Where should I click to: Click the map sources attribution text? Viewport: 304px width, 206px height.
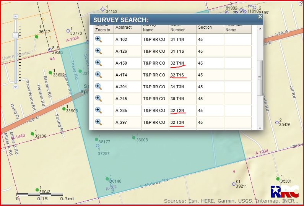pos(231,201)
